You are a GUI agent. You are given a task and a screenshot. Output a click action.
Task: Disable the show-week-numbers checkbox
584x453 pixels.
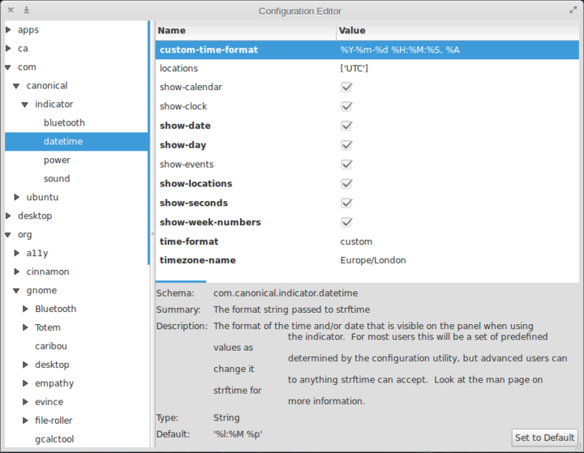tap(346, 222)
